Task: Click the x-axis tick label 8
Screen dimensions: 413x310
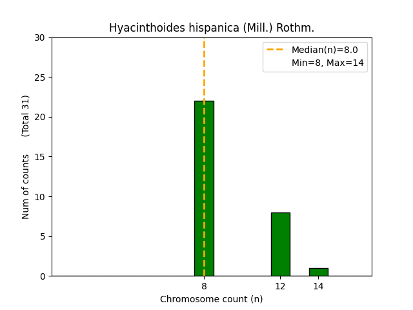Action: (x=204, y=286)
